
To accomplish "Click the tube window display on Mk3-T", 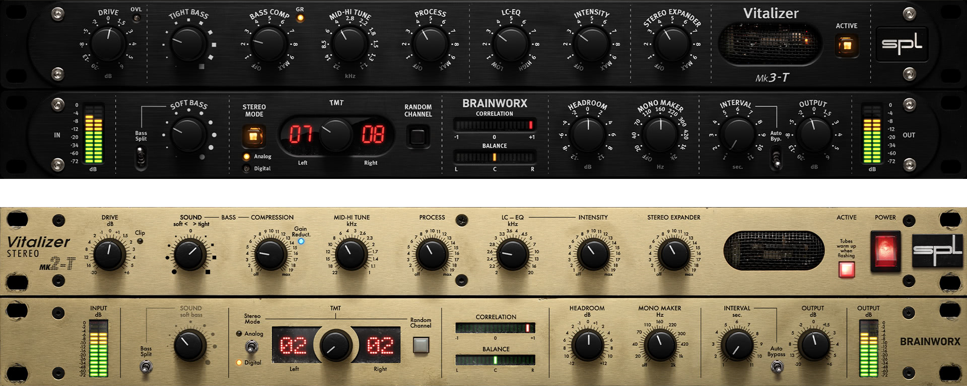I will click(770, 44).
